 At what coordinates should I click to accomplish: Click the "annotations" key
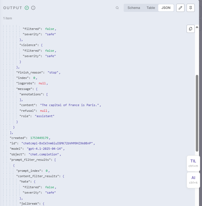coord(31,94)
